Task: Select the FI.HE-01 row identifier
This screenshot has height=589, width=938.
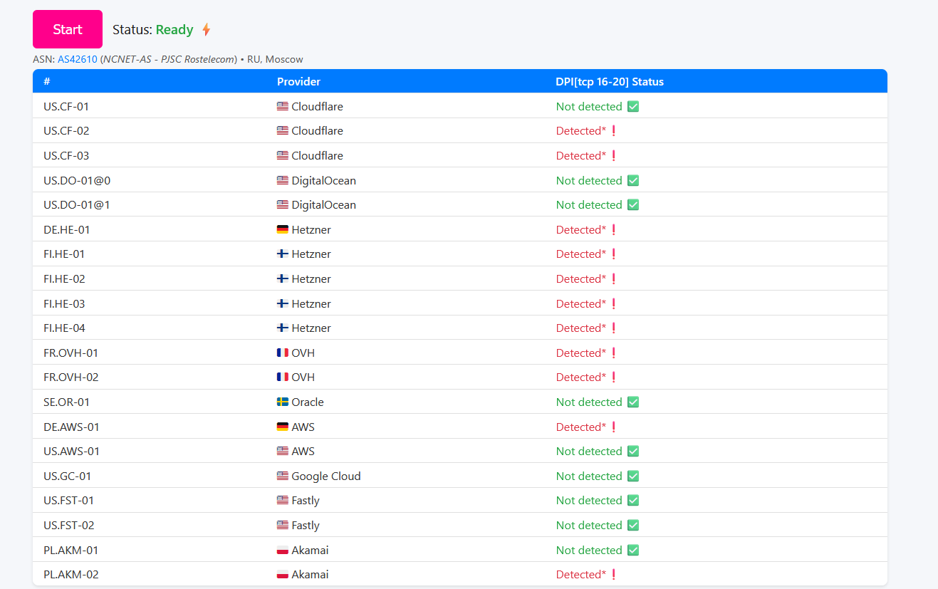Action: click(64, 254)
